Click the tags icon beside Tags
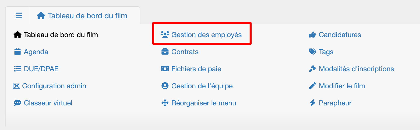Image resolution: width=420 pixels, height=130 pixels. 312,52
